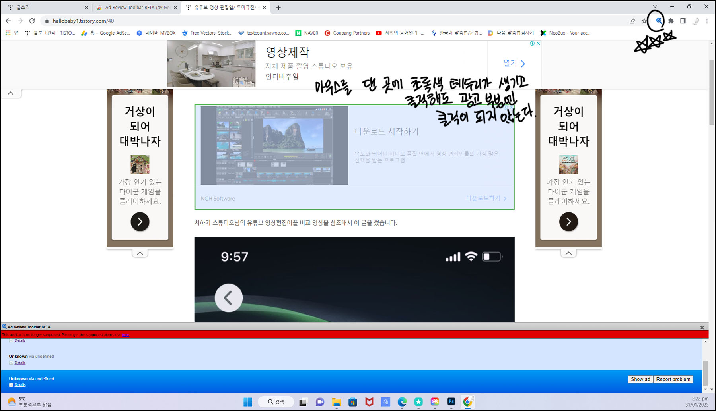
Task: Open the tab search dropdown chevron
Action: point(655,7)
